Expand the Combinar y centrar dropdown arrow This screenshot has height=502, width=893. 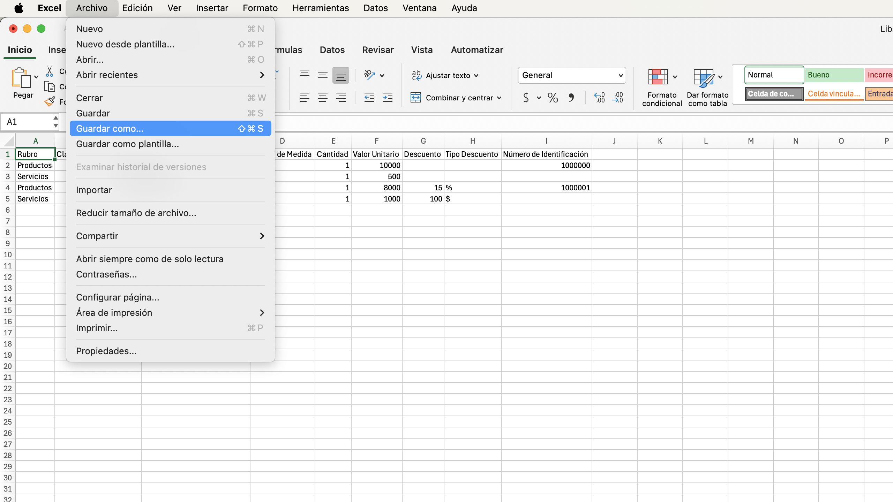499,98
